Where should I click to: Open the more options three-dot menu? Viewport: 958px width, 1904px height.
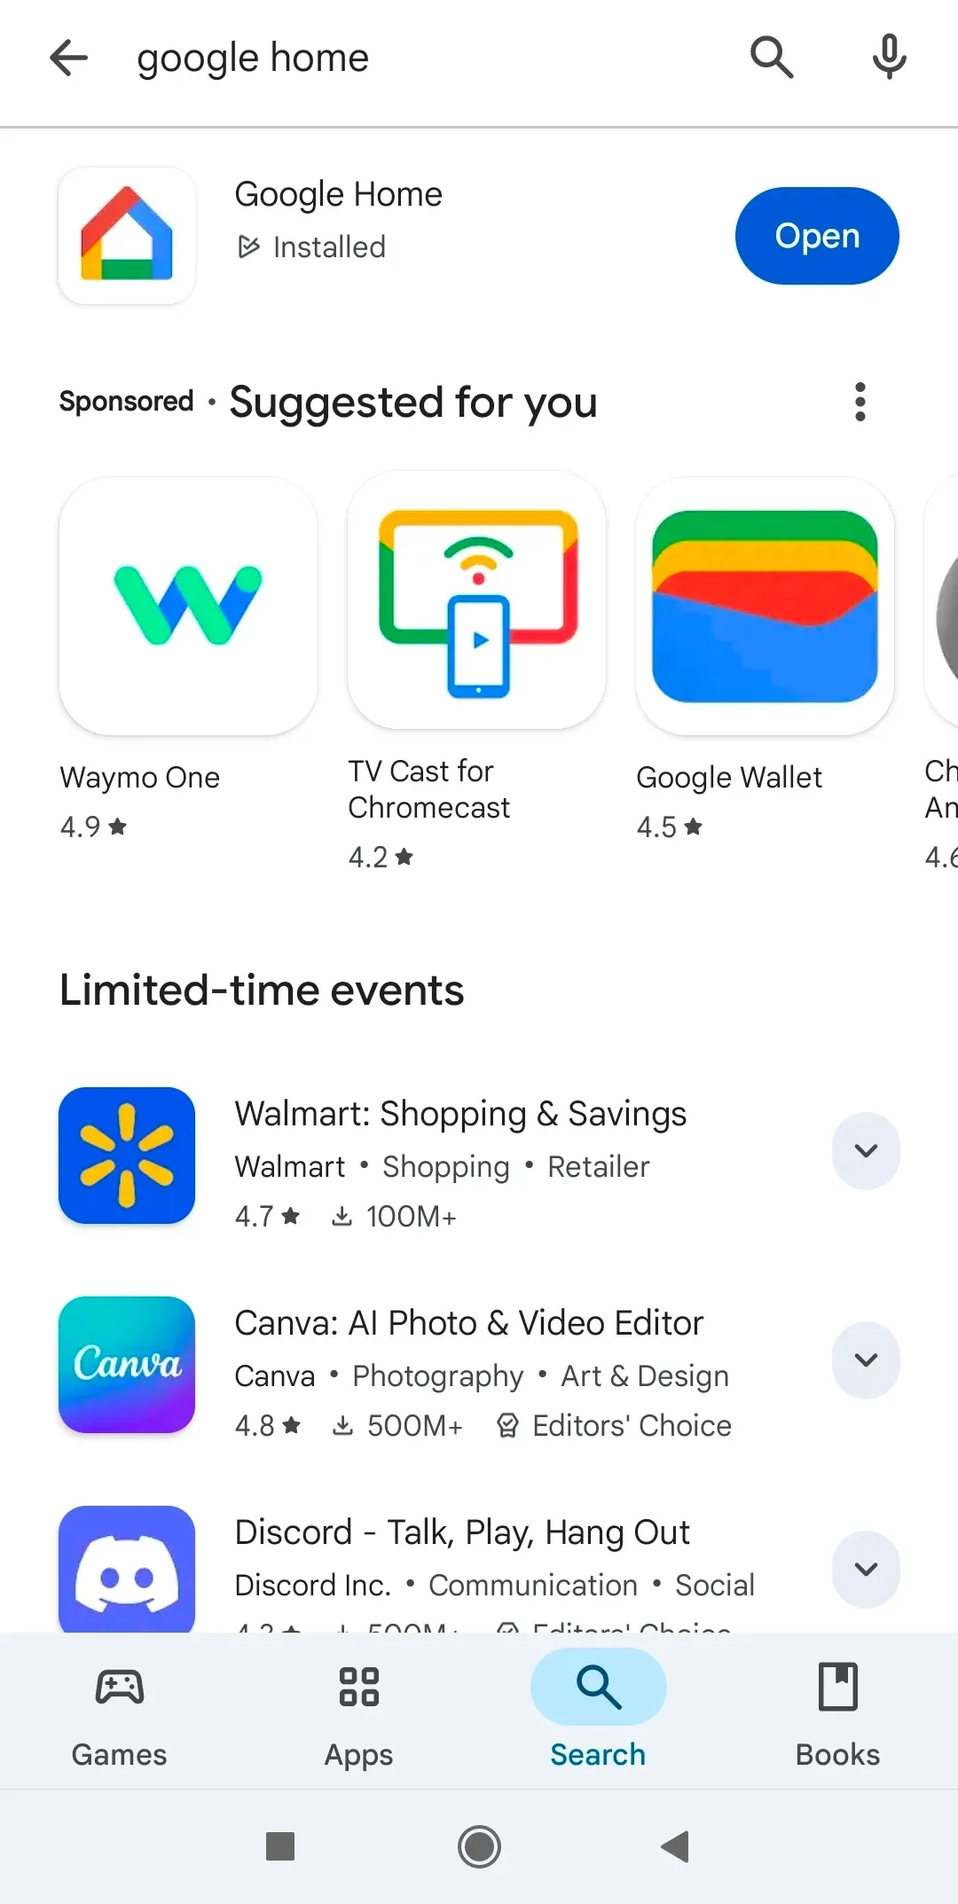pos(860,402)
